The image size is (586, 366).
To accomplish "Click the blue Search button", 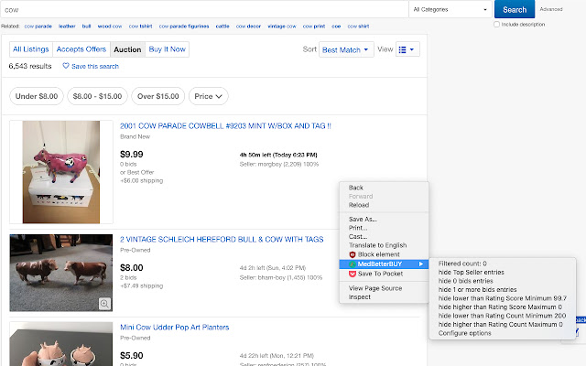I will pyautogui.click(x=515, y=9).
